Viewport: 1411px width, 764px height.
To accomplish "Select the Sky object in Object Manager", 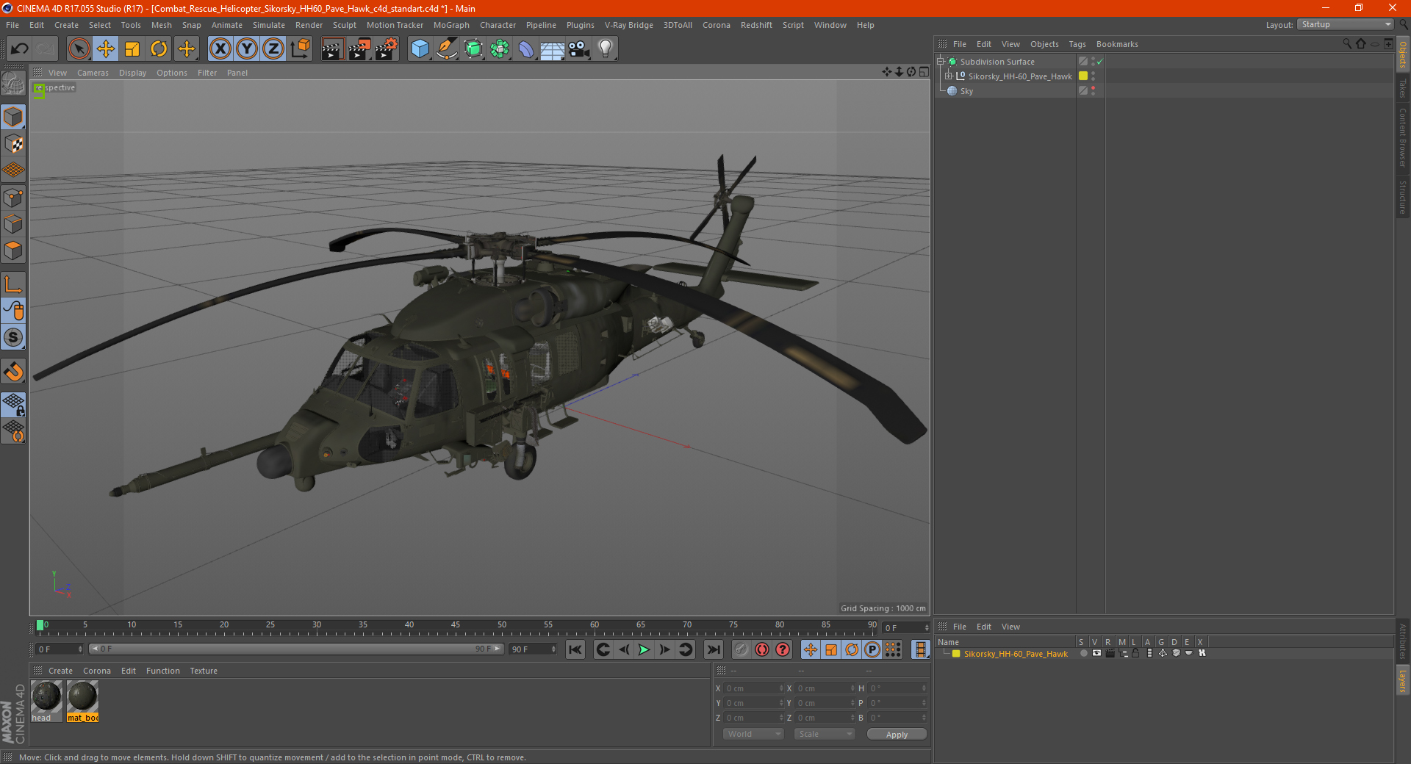I will point(966,91).
